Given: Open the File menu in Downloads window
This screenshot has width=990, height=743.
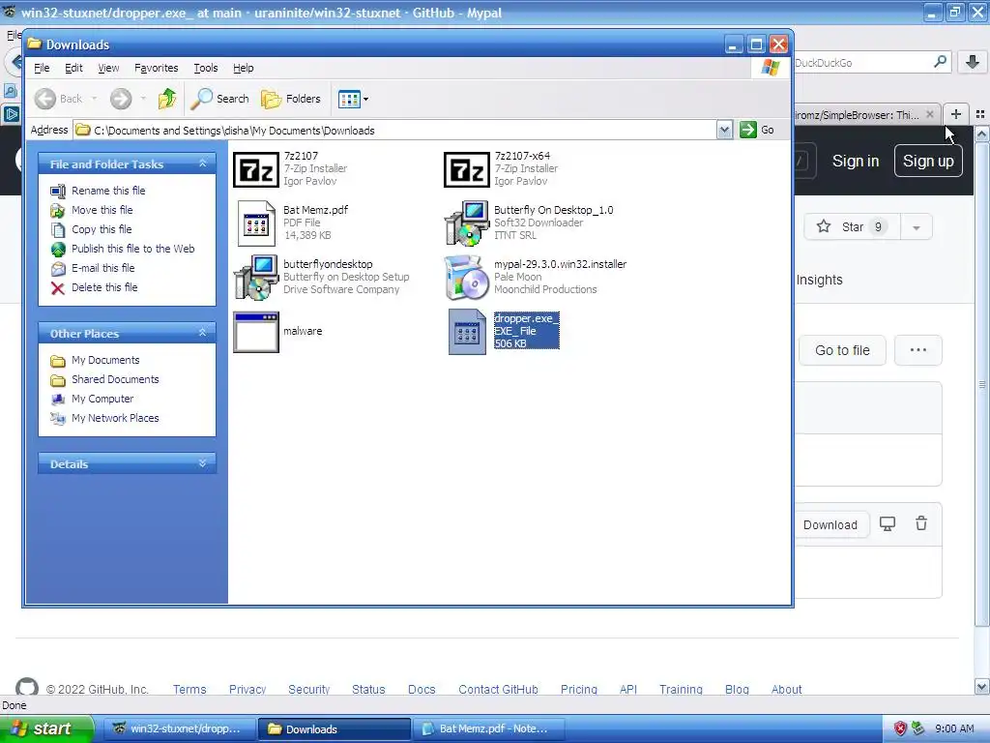Looking at the screenshot, I should coord(42,68).
